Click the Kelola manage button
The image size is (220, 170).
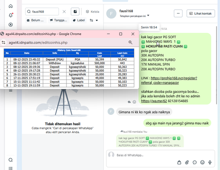92,12
